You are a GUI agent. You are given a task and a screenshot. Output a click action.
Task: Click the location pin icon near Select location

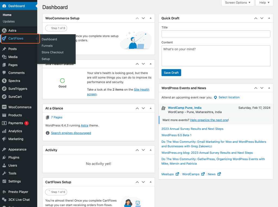[216, 97]
